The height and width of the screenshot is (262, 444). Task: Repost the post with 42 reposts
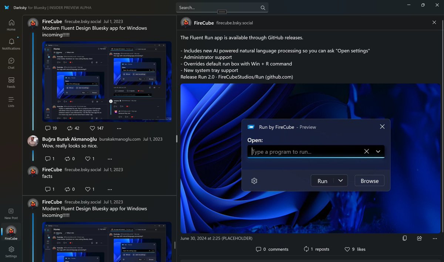73,128
